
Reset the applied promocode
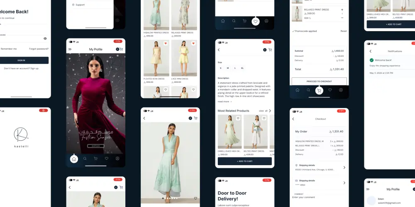pos(344,31)
